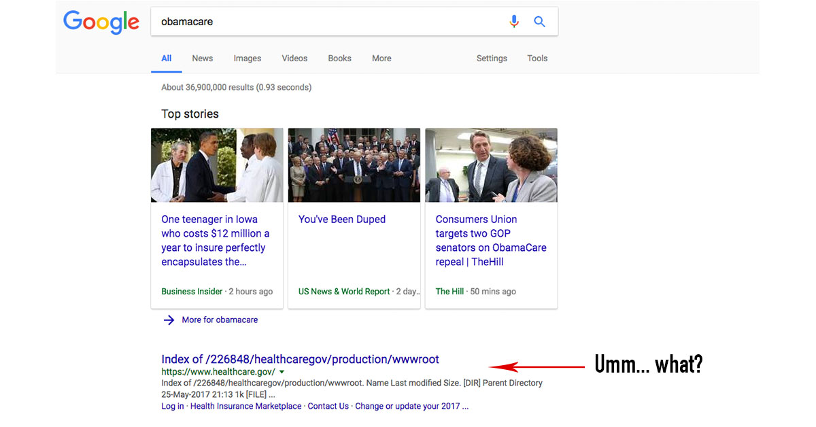The height and width of the screenshot is (427, 816).
Task: Expand the green dropdown arrow next to healthcare.gov URL
Action: pyautogui.click(x=282, y=372)
